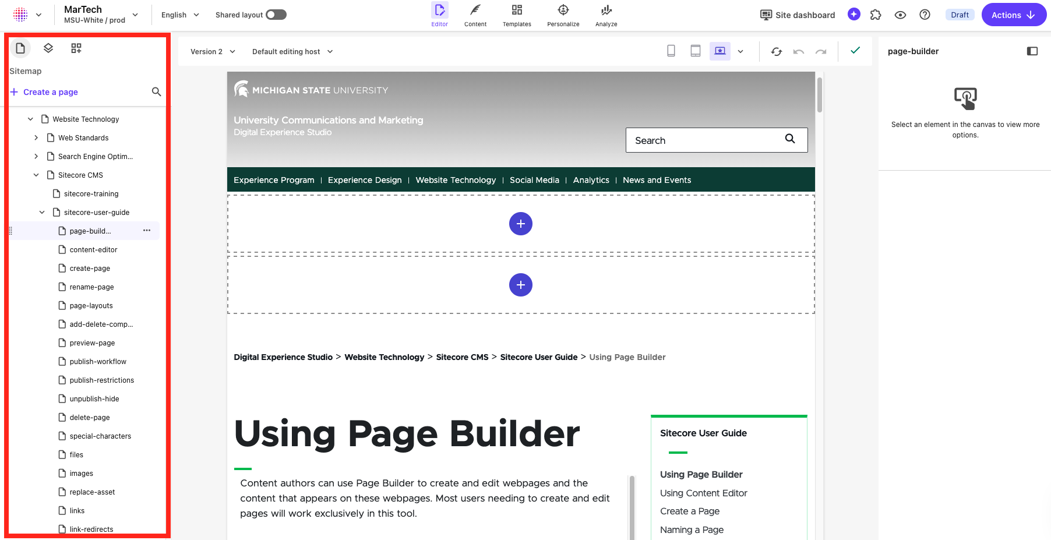Open Using Content Editor sidebar link

703,493
